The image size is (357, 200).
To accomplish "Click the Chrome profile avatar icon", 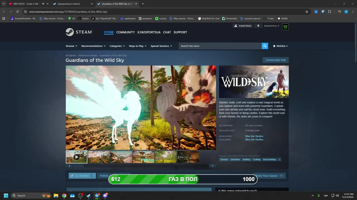I will pos(346,12).
